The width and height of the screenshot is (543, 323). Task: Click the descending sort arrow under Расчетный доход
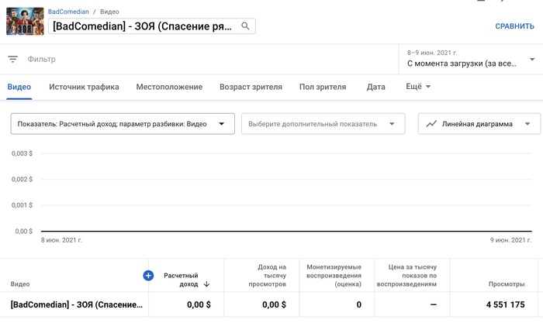coord(206,284)
